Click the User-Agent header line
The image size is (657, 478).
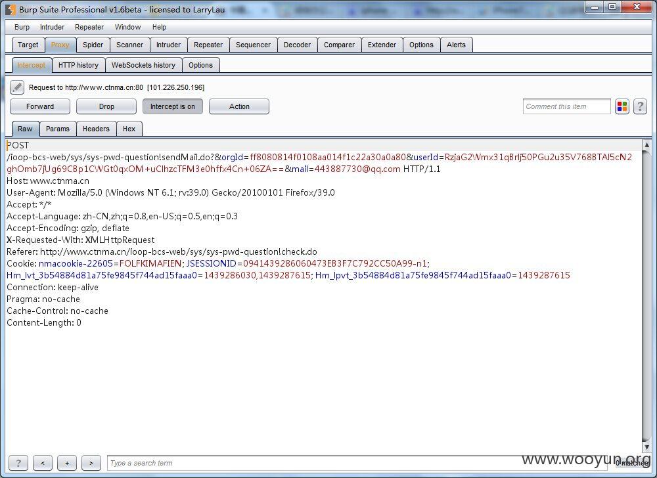point(171,192)
